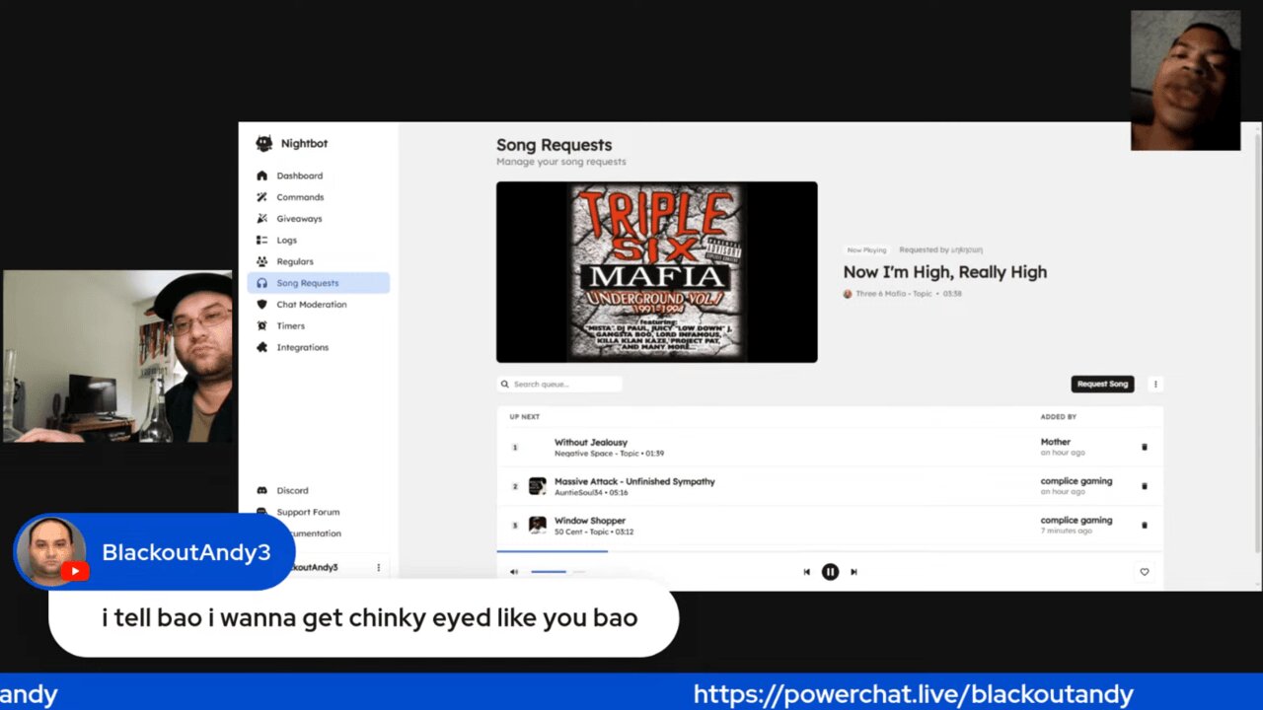
Task: Open the Dashboard page
Action: point(299,176)
